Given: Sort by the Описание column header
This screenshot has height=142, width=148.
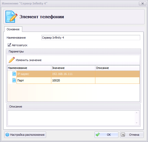Looking at the screenshot, I should click(x=117, y=68).
